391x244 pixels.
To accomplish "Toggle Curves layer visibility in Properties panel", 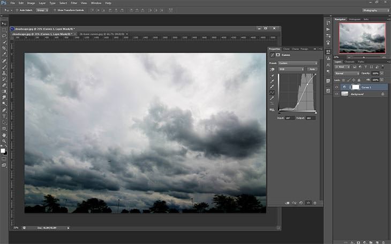I will point(308,203).
